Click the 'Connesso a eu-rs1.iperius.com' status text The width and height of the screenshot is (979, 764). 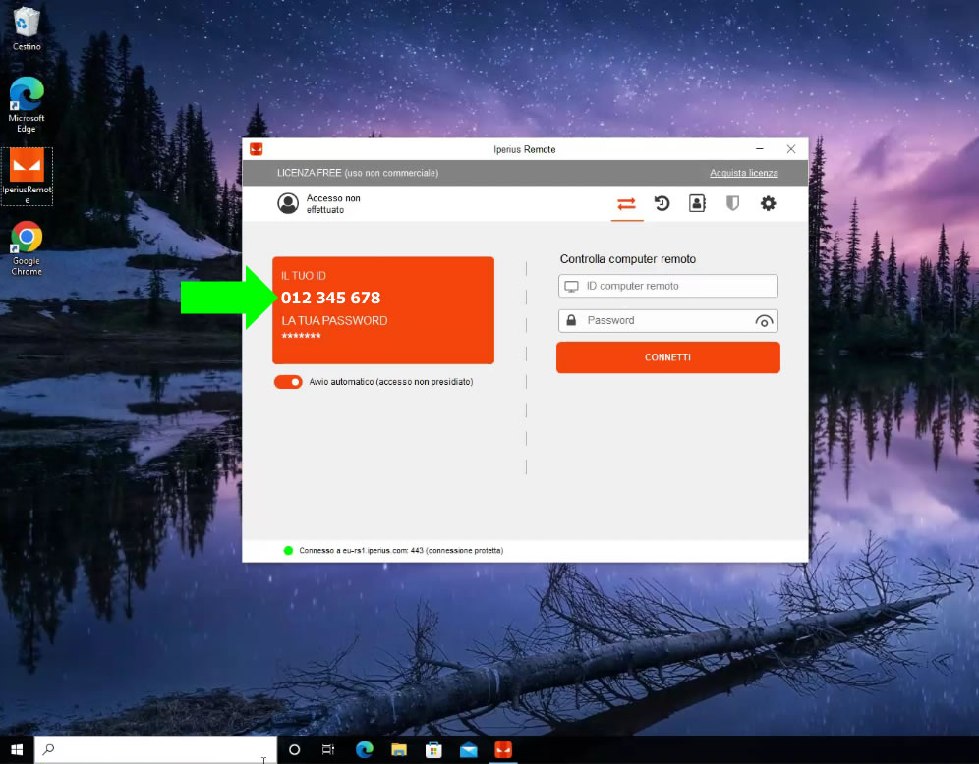[401, 550]
